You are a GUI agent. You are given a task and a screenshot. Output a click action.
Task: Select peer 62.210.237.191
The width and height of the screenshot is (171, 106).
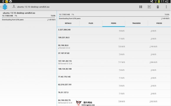114,86
